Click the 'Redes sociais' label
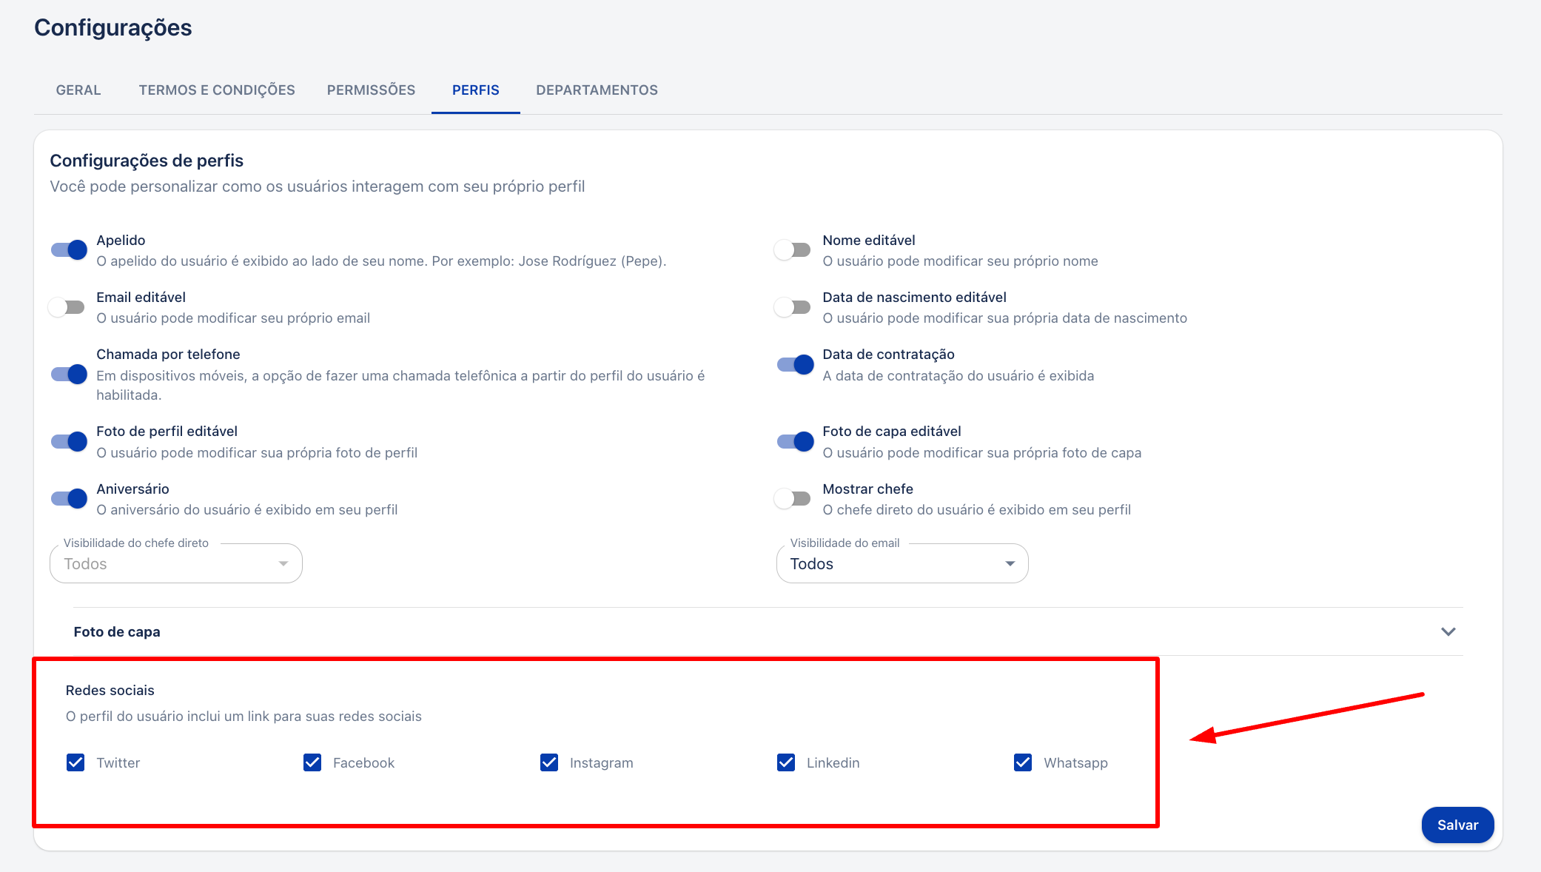 point(110,690)
